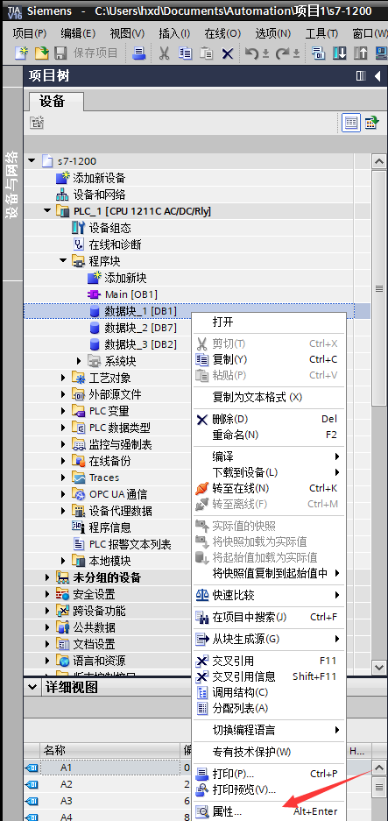Click the 名称 column header
The width and height of the screenshot is (388, 821).
(x=109, y=750)
